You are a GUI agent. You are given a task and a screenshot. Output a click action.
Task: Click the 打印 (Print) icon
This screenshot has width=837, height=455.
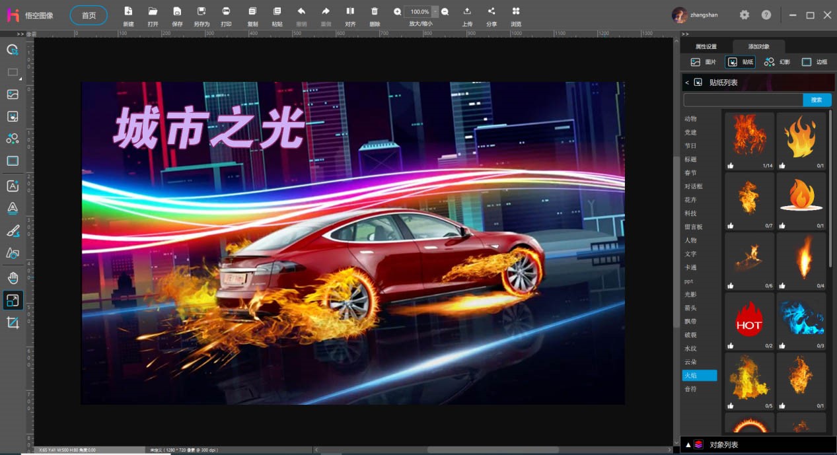point(226,11)
